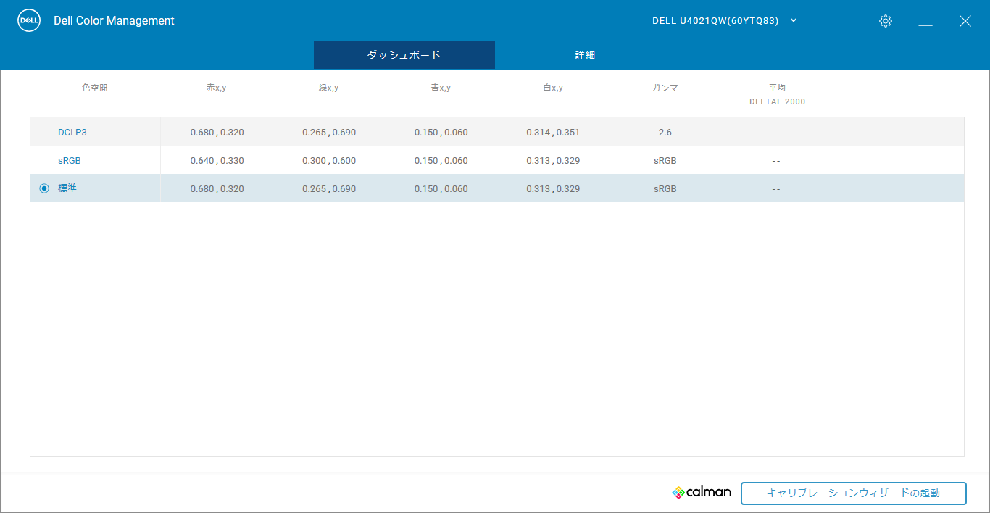990x513 pixels.
Task: Click the 緑x,y column header
Action: click(x=329, y=88)
